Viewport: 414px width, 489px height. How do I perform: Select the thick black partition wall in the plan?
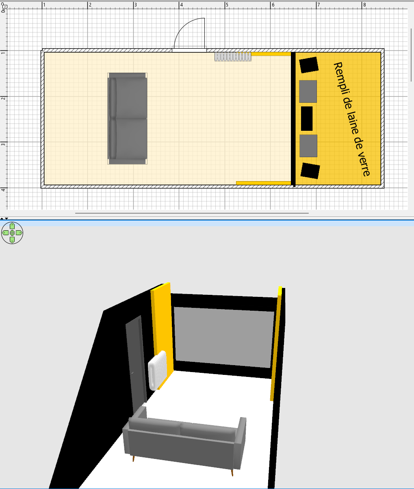(293, 119)
